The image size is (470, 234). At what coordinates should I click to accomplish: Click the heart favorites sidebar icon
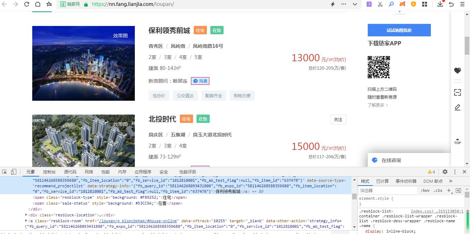(458, 70)
